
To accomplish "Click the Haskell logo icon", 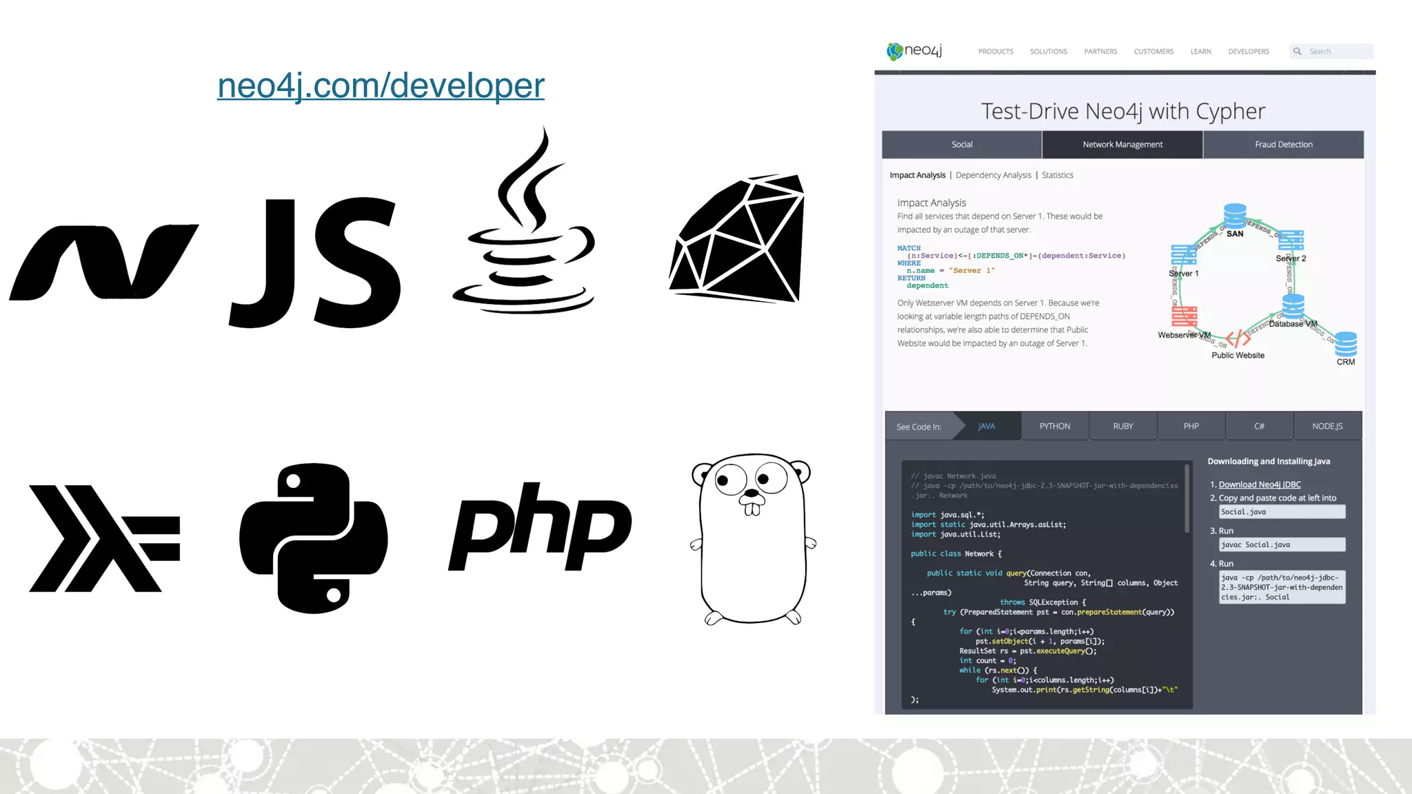I will click(103, 538).
